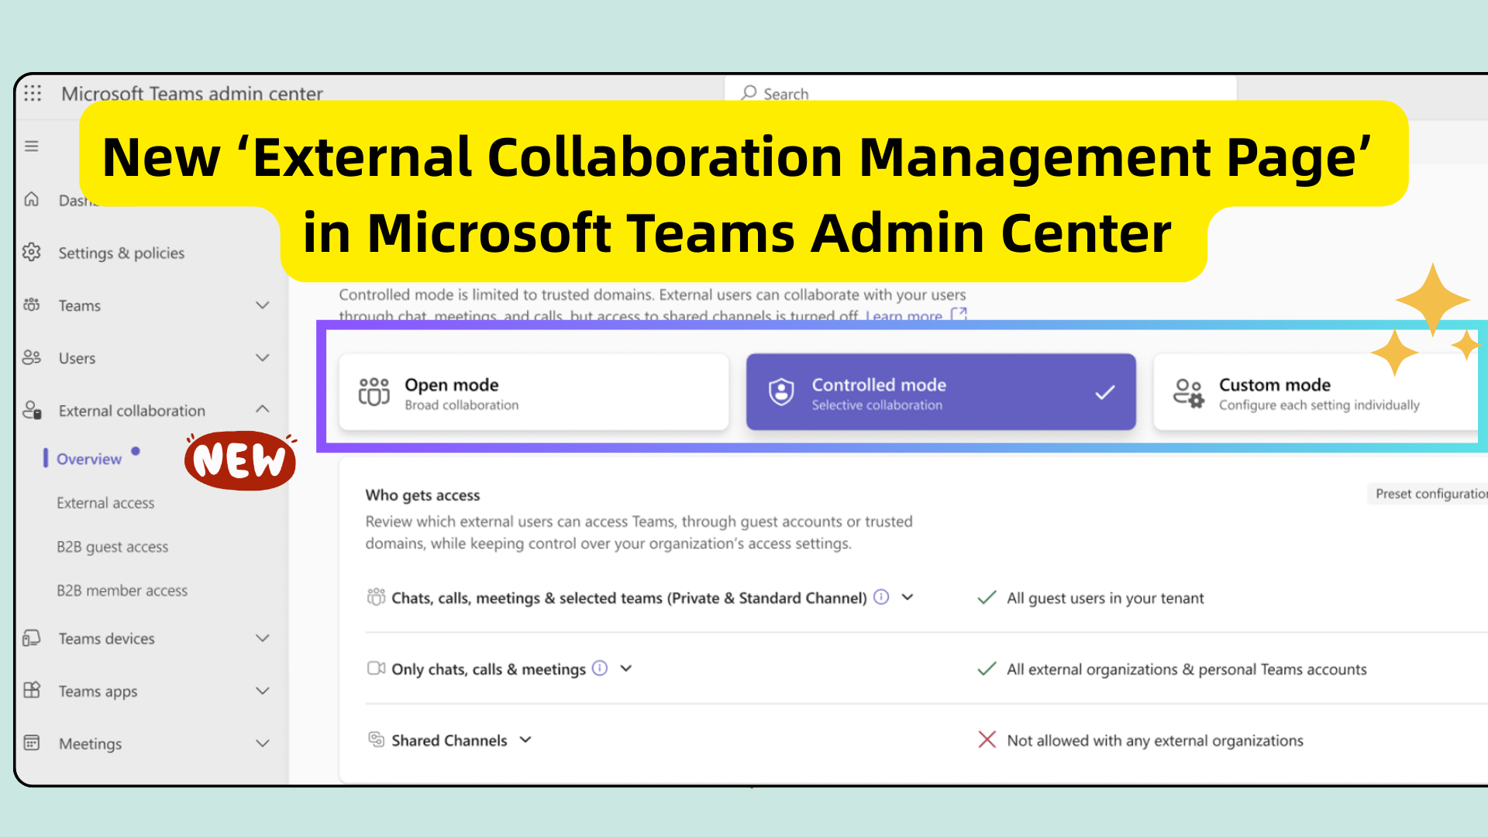
Task: Click the Microsoft Teams admin center title
Action: click(192, 93)
